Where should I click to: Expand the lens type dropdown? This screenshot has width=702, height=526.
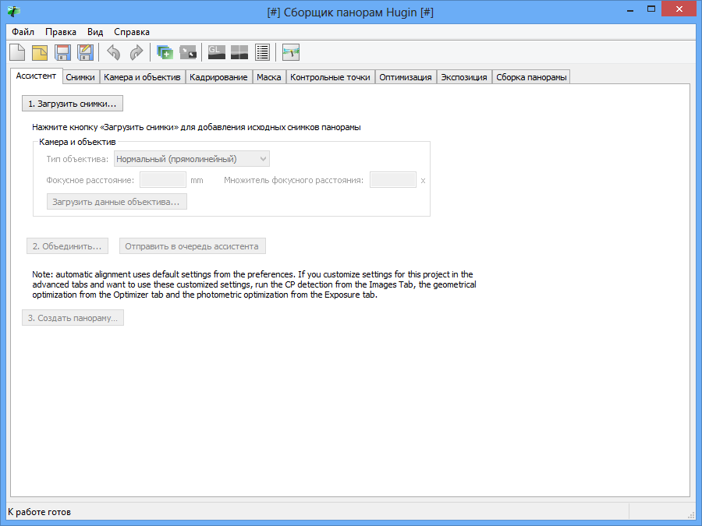(192, 159)
